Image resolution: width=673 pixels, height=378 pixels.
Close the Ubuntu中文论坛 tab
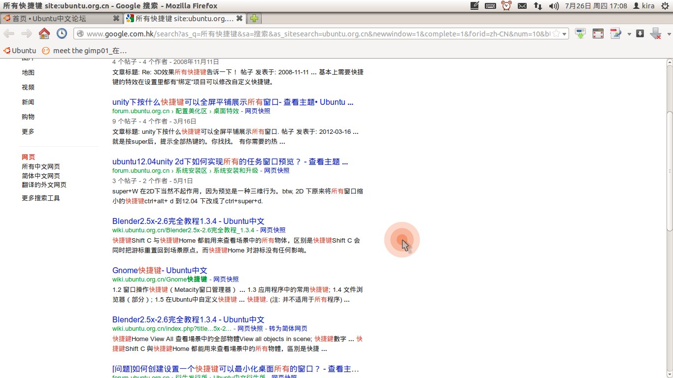point(116,18)
